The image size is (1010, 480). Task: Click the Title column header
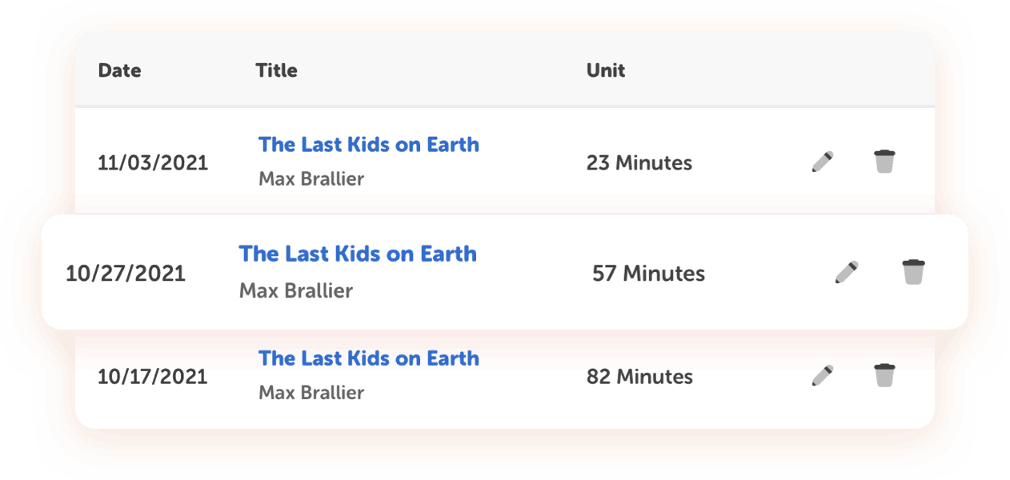[277, 70]
